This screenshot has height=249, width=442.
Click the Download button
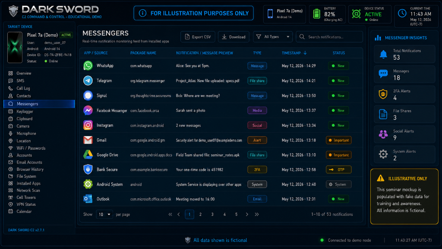(x=234, y=37)
